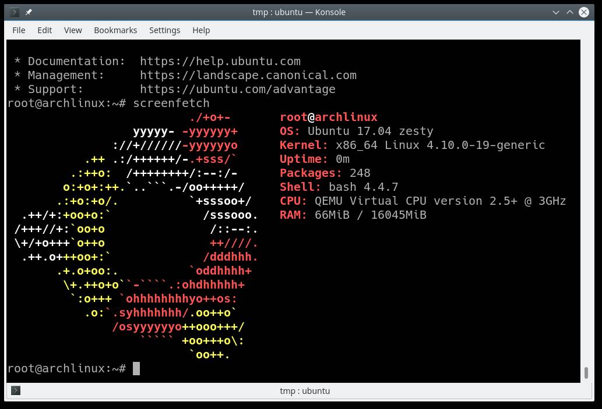Click the RAM value '66MiB / 16045MiB'
This screenshot has height=409, width=602.
pos(371,215)
